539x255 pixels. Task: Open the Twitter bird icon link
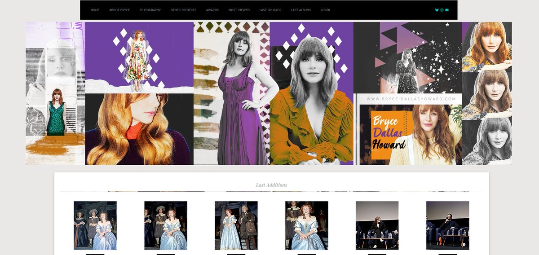point(437,10)
